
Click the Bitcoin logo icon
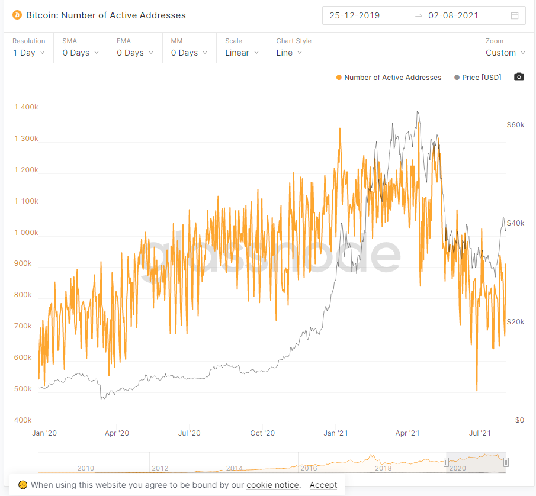coord(17,15)
